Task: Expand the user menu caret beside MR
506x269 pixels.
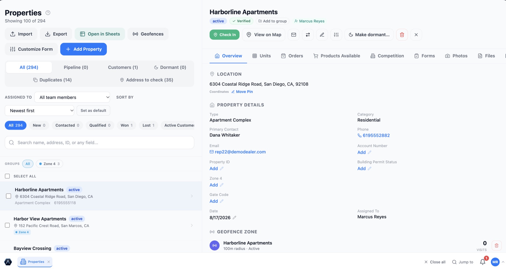Action: click(x=503, y=262)
